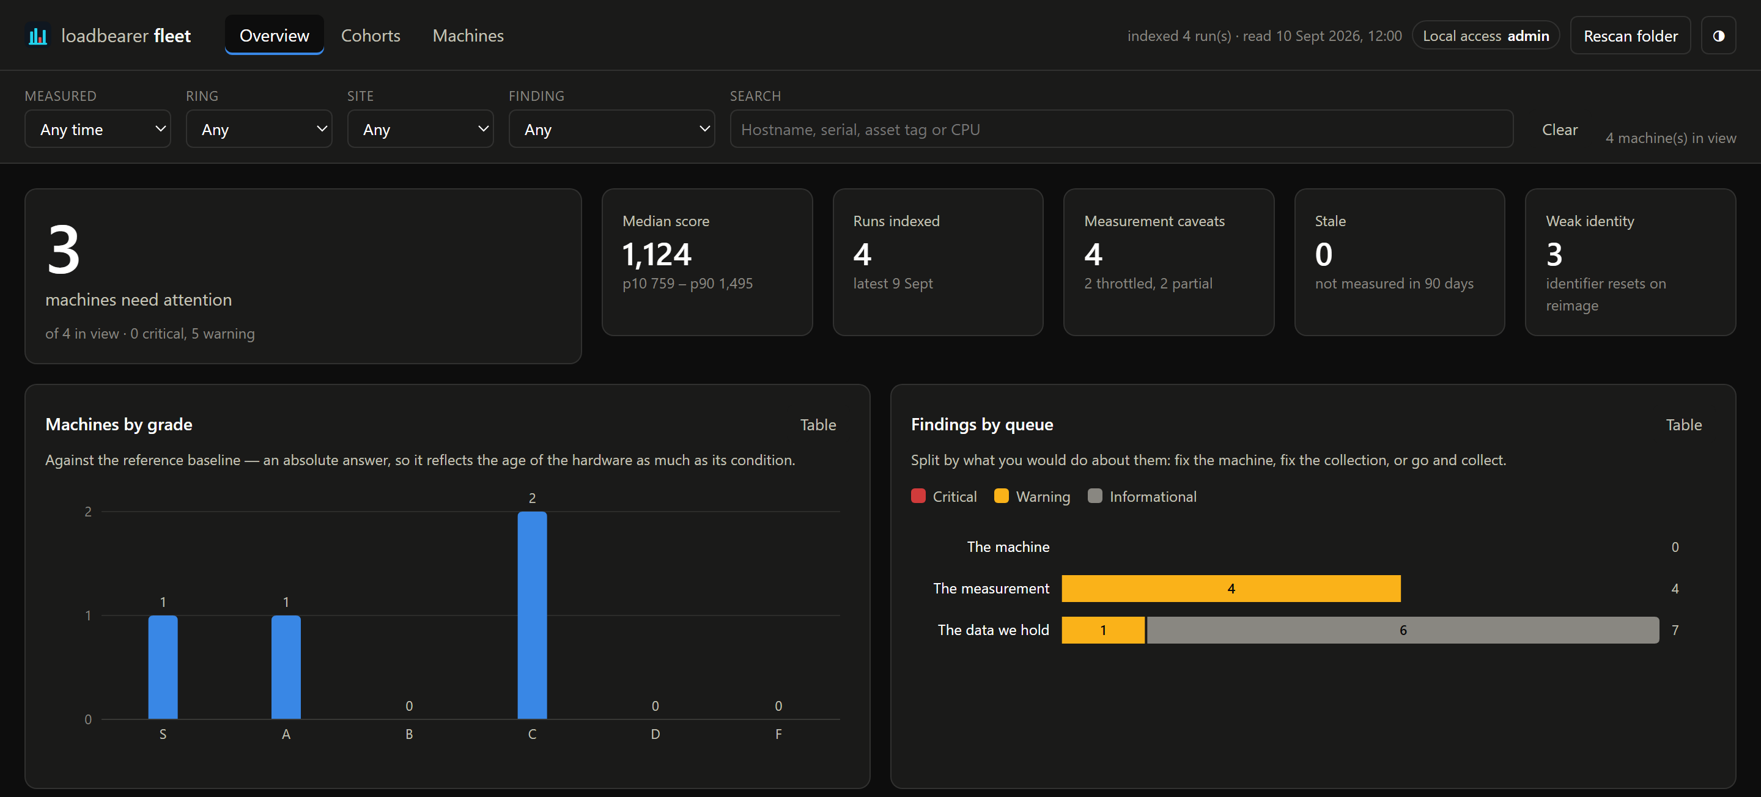Switch to the Cohorts tab

tap(371, 35)
